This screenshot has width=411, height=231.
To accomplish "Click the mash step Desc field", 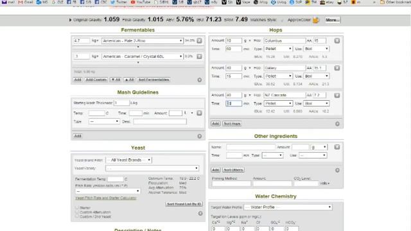I will pyautogui.click(x=160, y=121).
